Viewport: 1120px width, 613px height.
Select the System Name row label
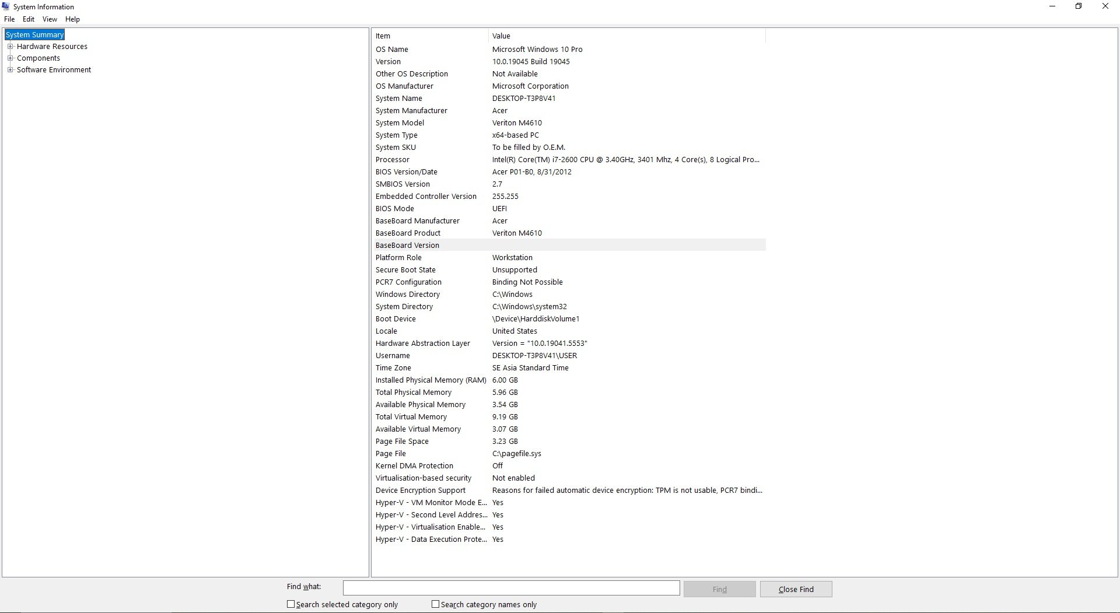[399, 99]
